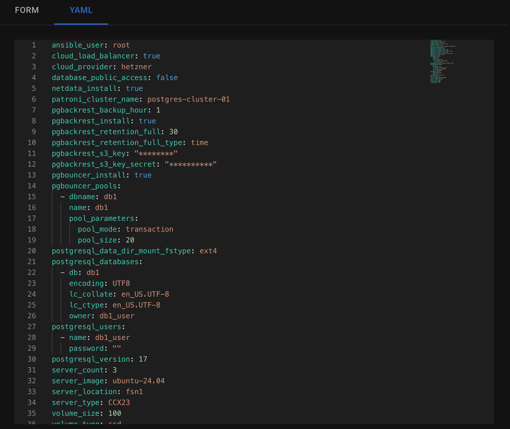Image resolution: width=510 pixels, height=429 pixels.
Task: Click the pool_mode transaction value
Action: tap(149, 229)
